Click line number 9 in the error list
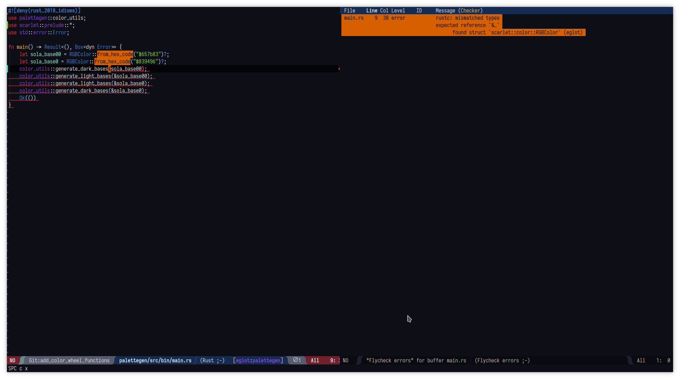Image resolution: width=680 pixels, height=379 pixels. click(376, 18)
